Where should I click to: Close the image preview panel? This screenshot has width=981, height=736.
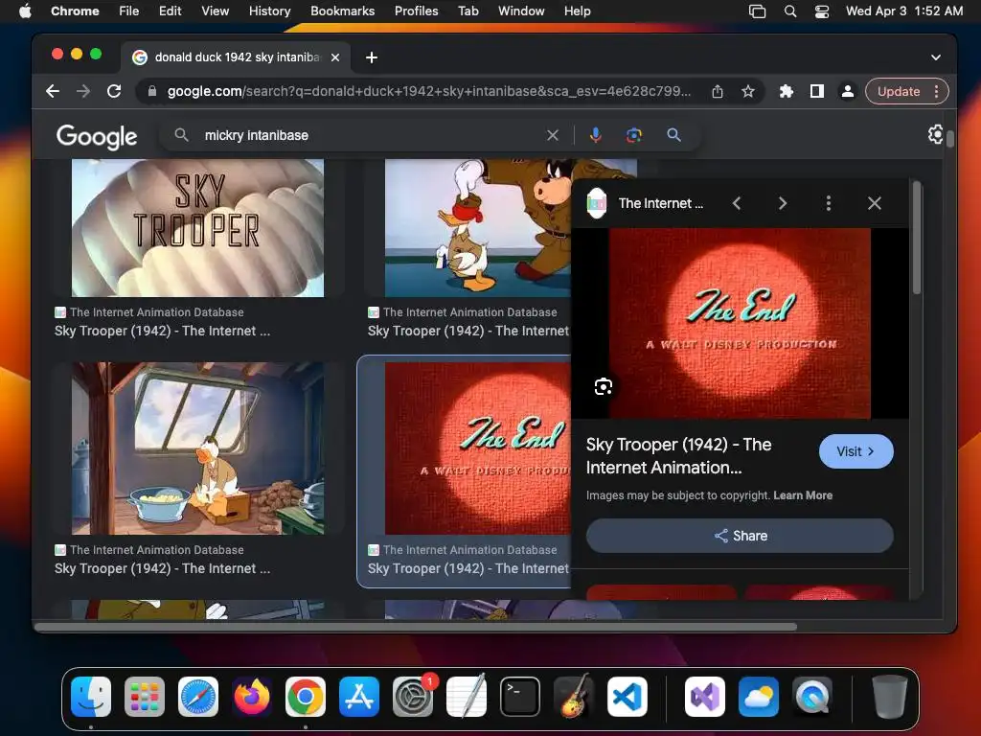pyautogui.click(x=875, y=203)
